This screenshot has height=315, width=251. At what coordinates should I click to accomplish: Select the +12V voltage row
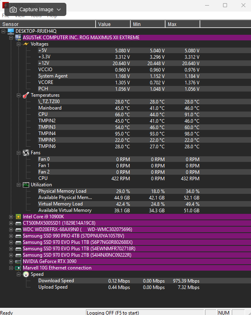click(x=144, y=63)
